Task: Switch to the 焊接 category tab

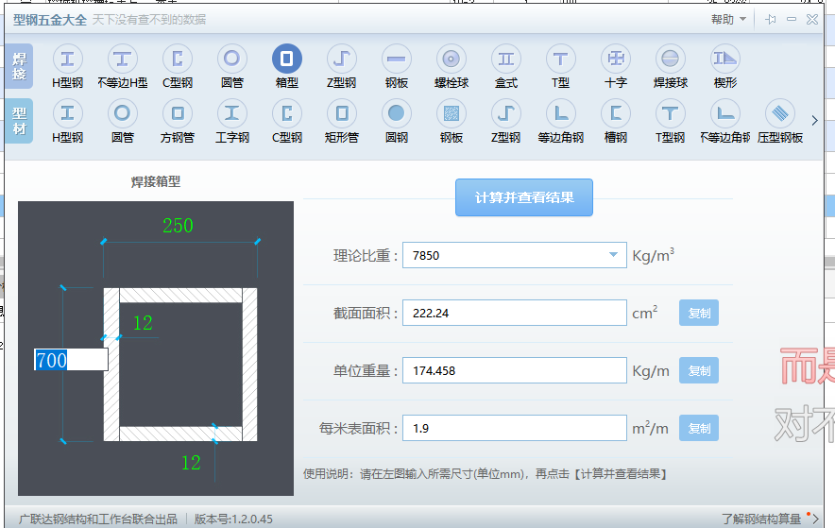Action: pyautogui.click(x=20, y=66)
